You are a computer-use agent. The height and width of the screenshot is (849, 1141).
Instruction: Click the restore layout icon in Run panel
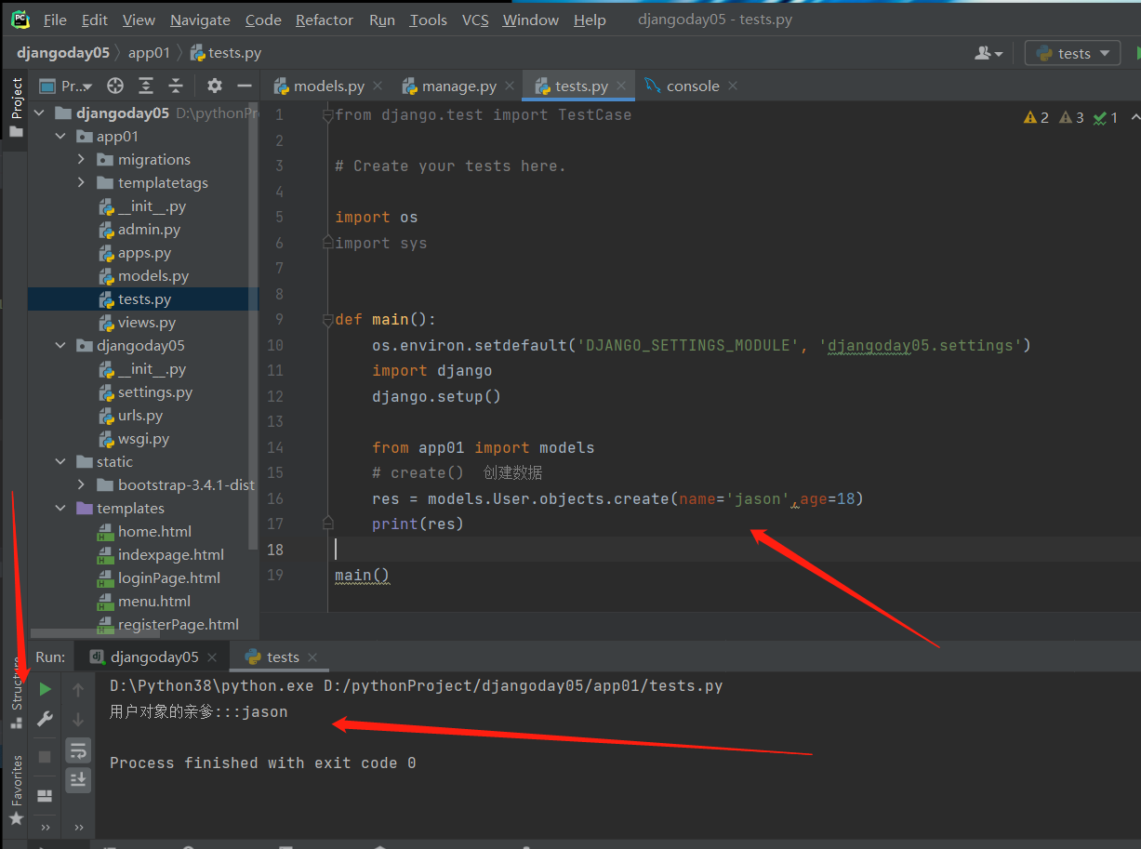pyautogui.click(x=45, y=796)
